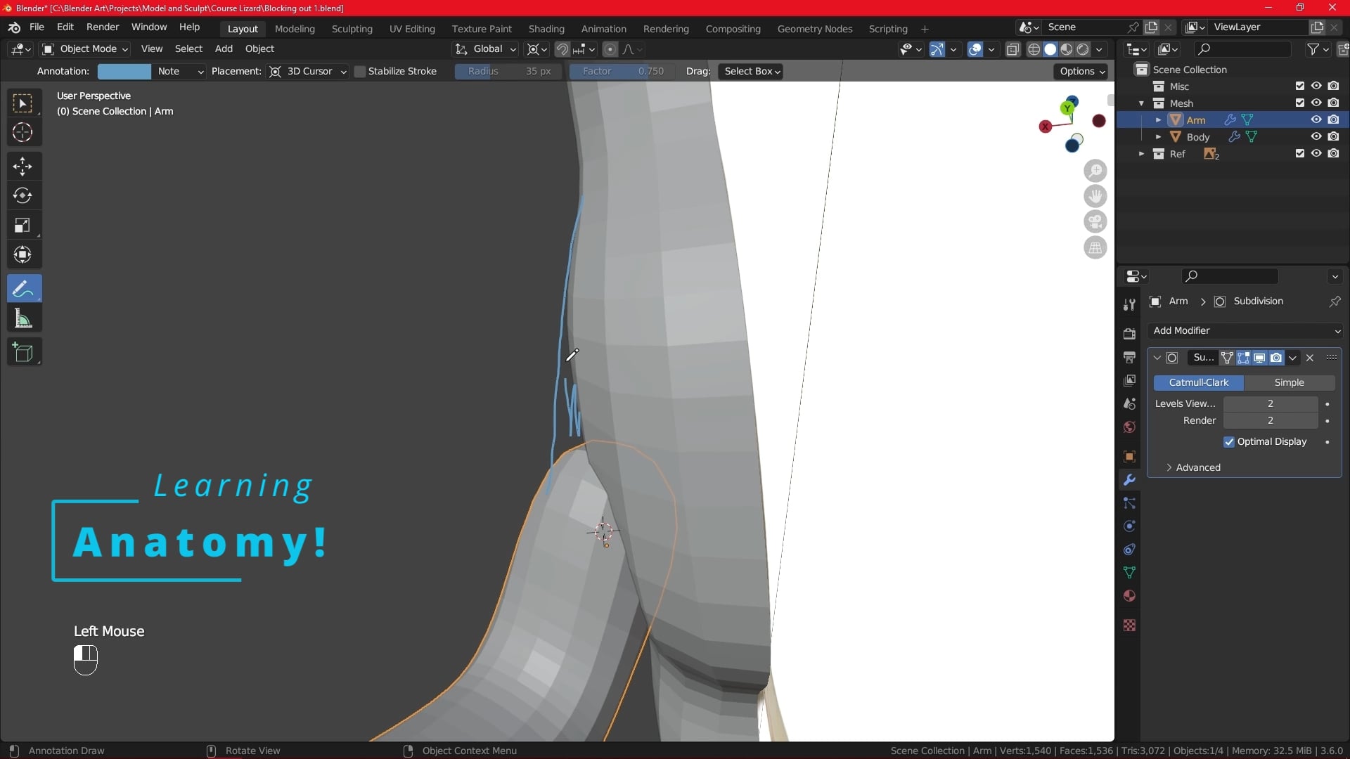Select the Move tool in toolbar
Screen dimensions: 1350x759
coord(22,167)
